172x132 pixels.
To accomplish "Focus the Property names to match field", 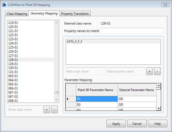I will pyautogui.click(x=132, y=31).
